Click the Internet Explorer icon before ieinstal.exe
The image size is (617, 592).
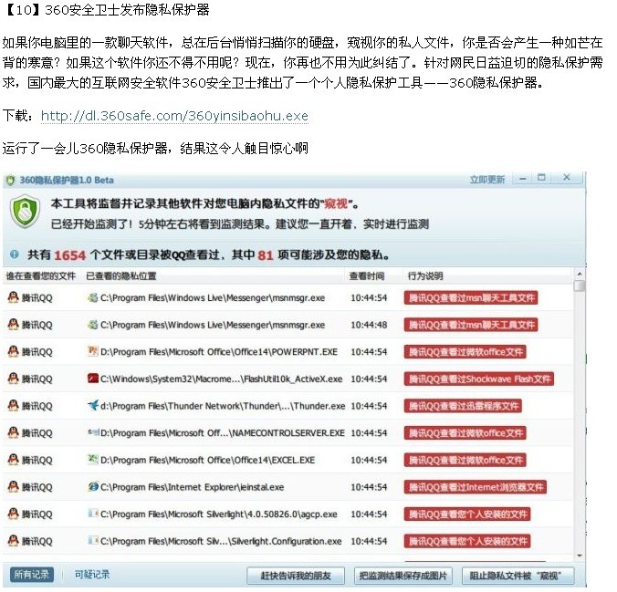93,486
